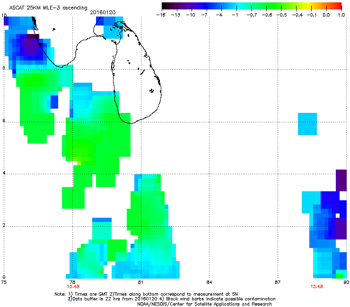Click the red 15:48 time under longitude 78

click(x=73, y=287)
